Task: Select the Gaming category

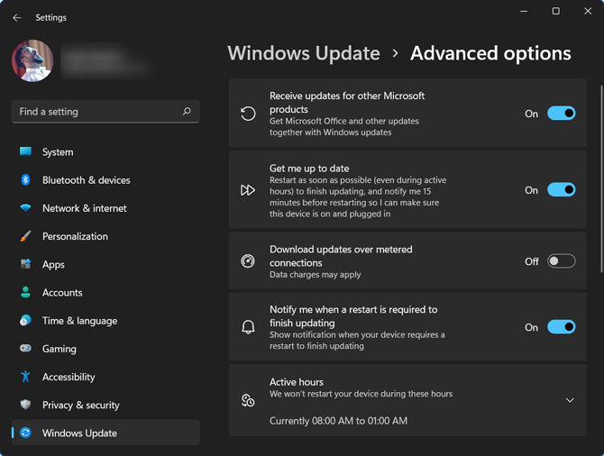Action: click(x=105, y=349)
